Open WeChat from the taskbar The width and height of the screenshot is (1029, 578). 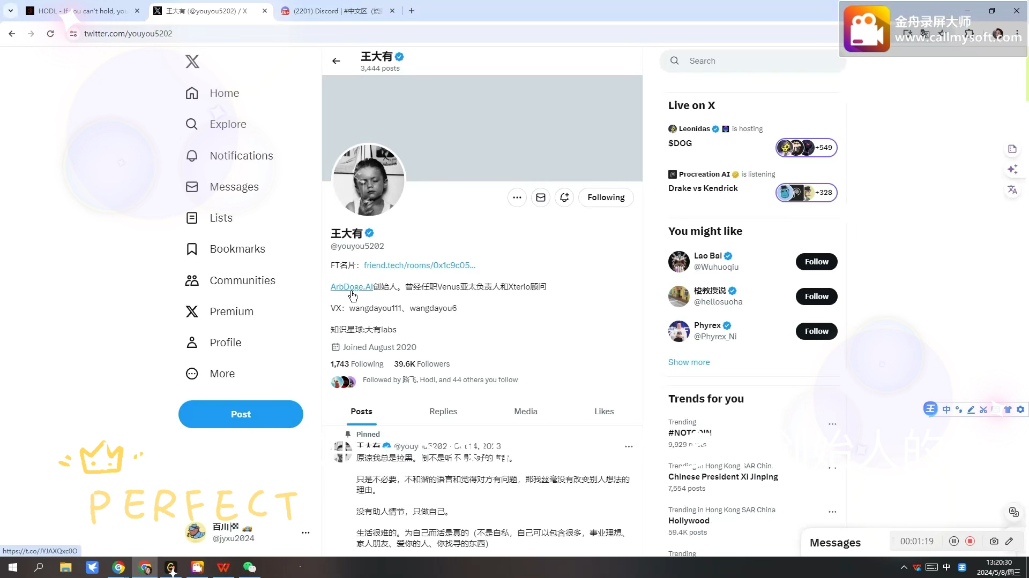point(250,567)
